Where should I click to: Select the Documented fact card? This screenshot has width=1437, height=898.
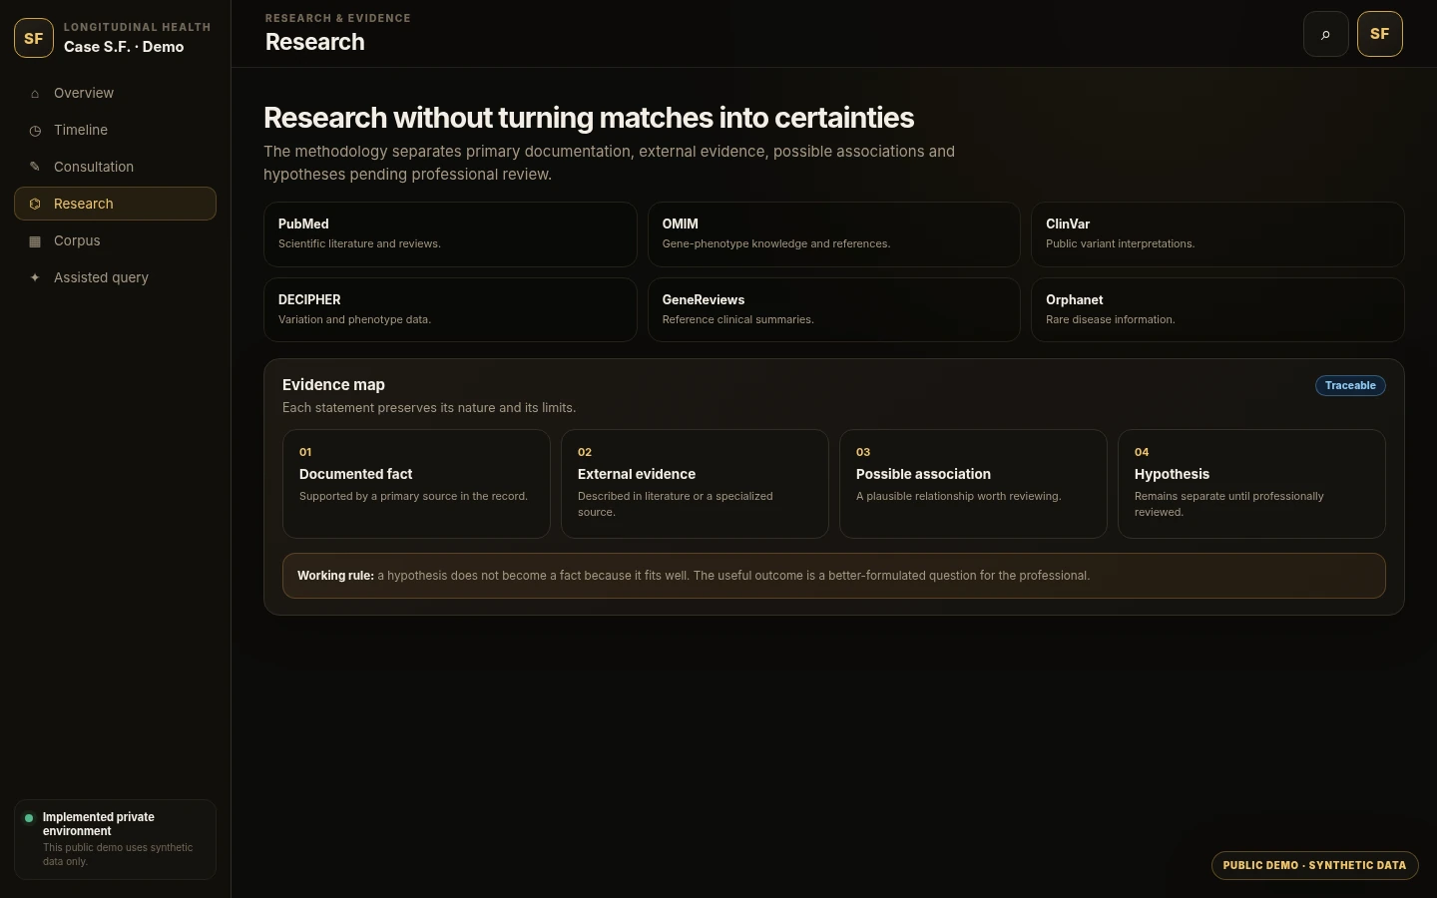[416, 484]
